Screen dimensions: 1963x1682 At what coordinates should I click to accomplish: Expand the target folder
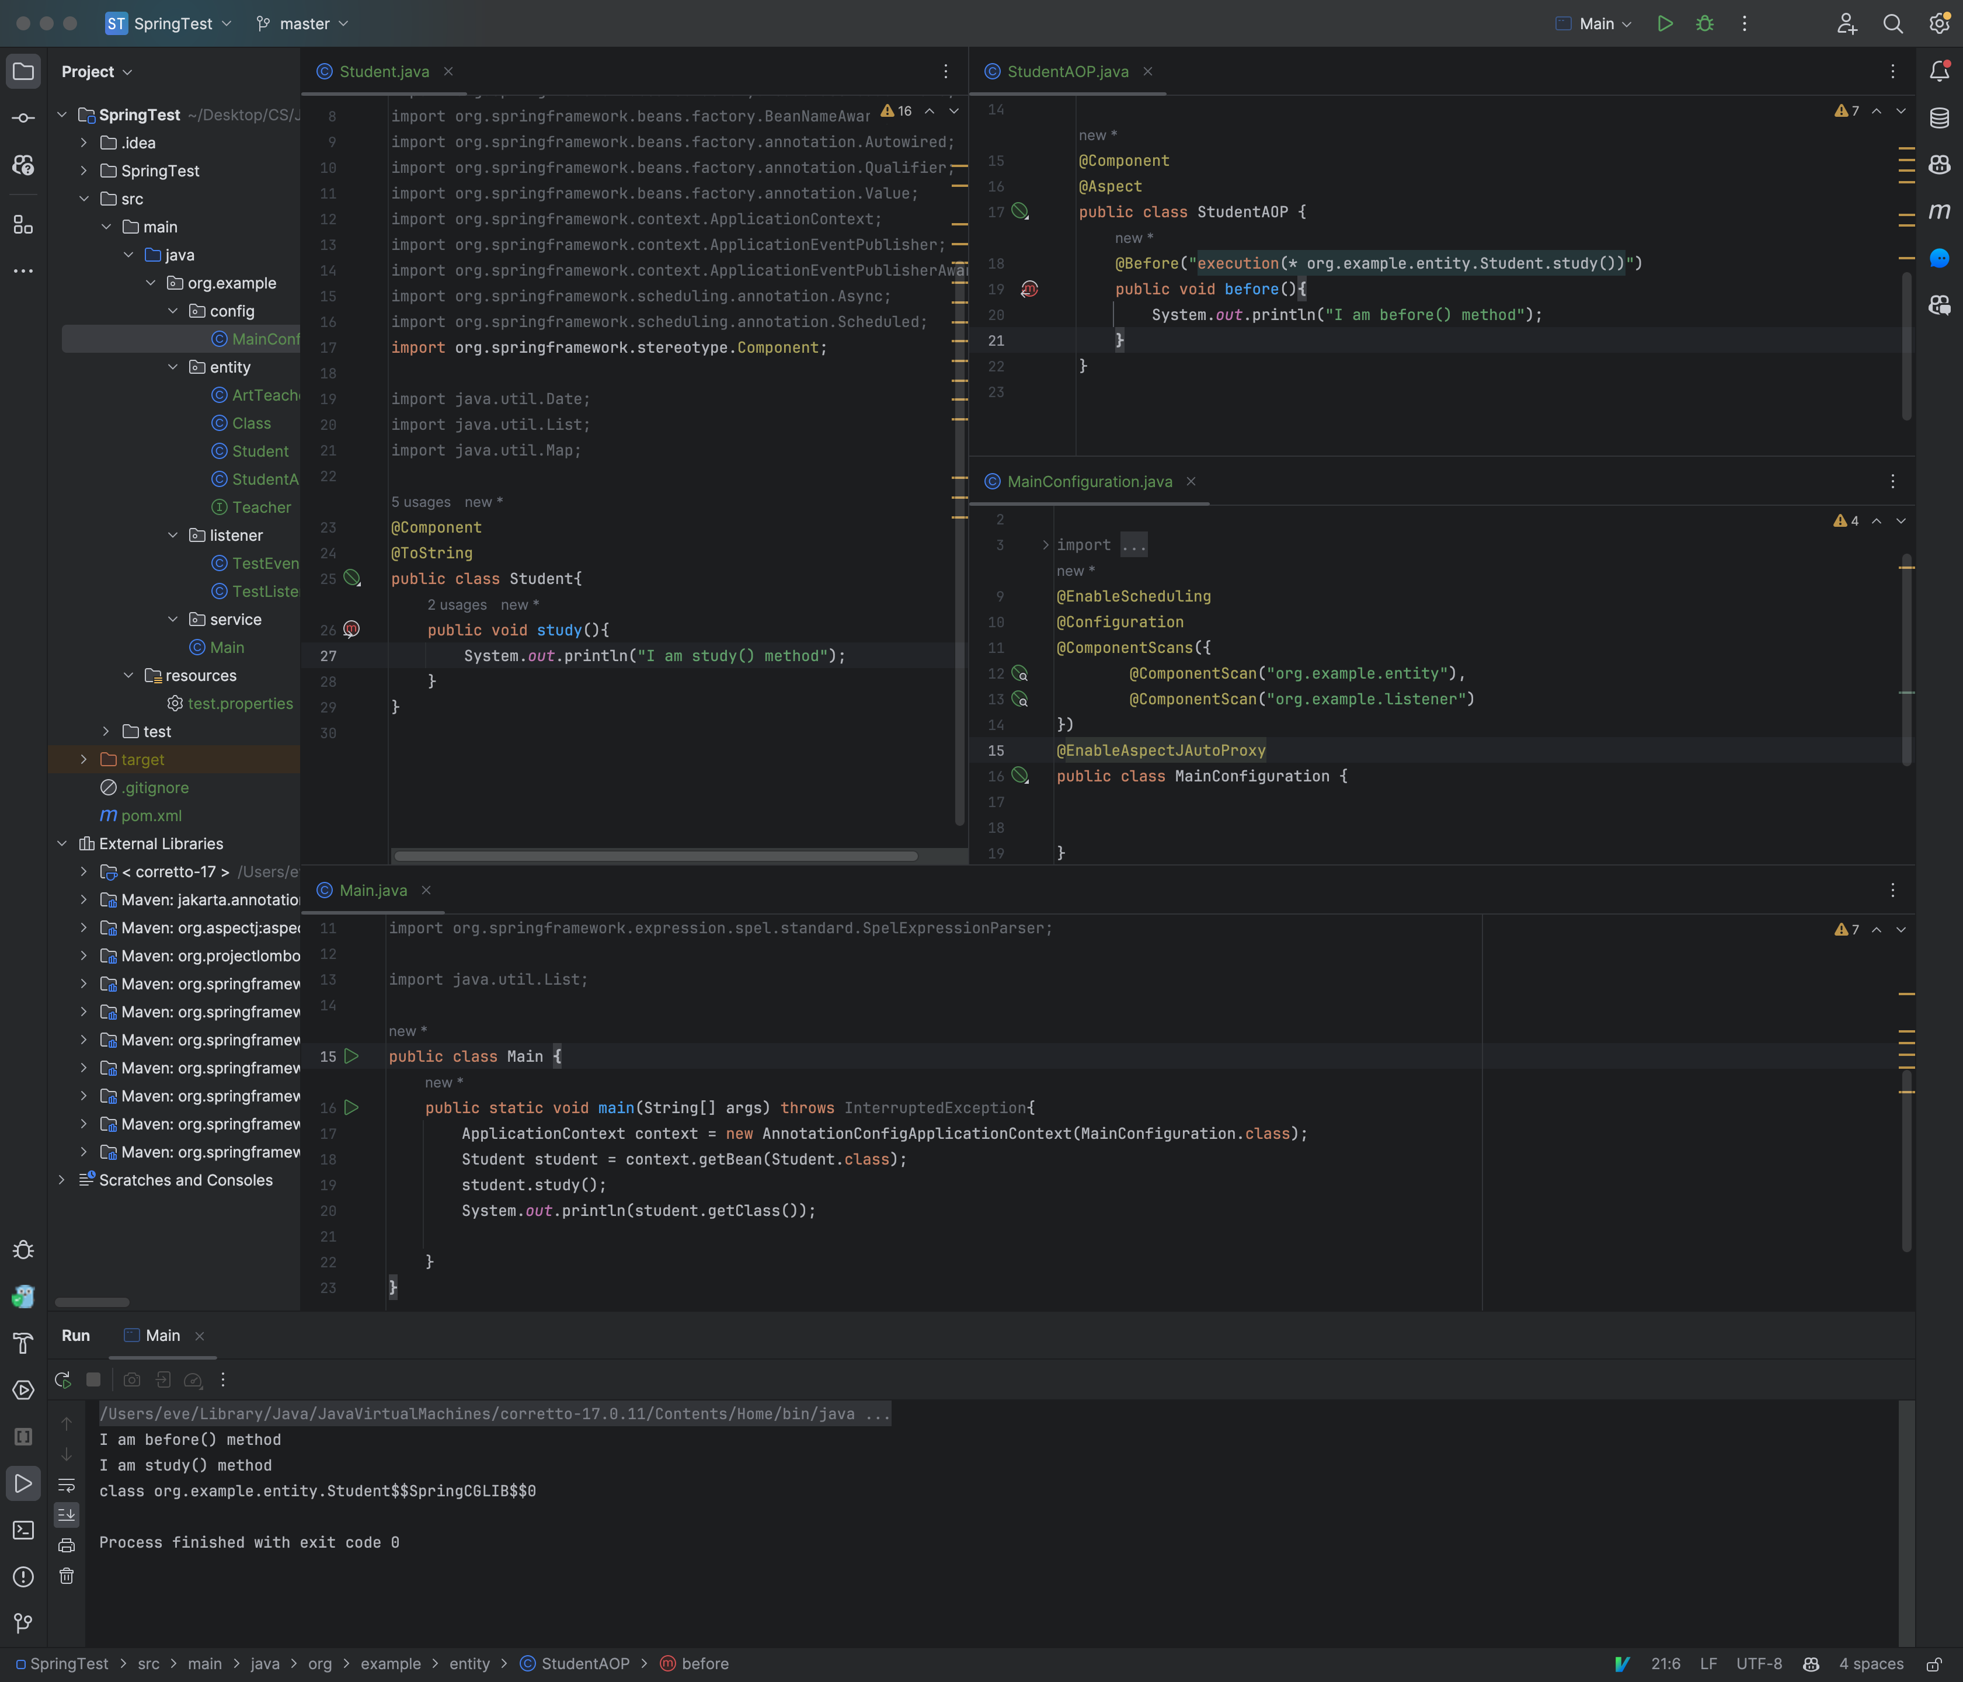pyautogui.click(x=83, y=760)
